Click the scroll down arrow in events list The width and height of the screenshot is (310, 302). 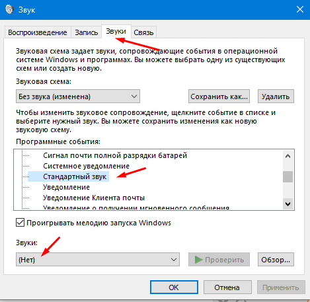click(x=288, y=204)
